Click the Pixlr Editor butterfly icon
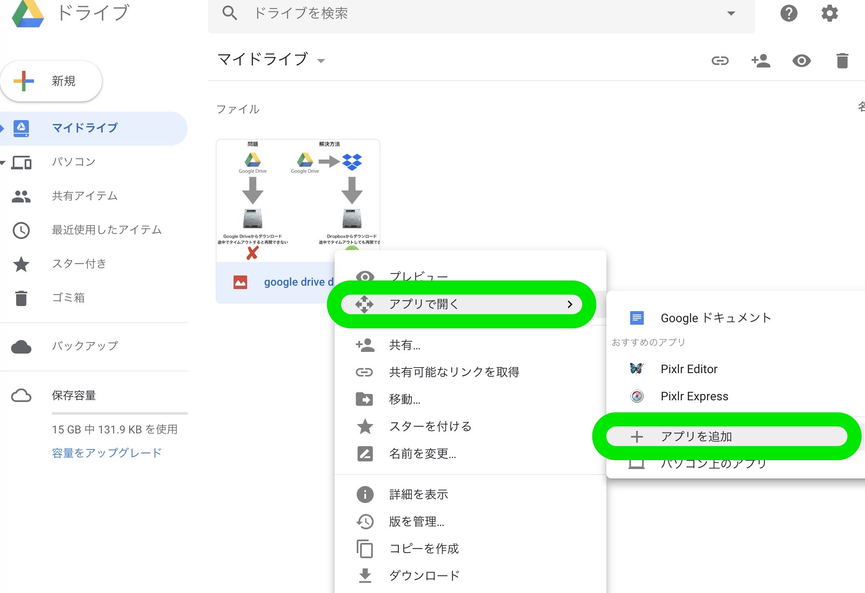 pyautogui.click(x=637, y=369)
